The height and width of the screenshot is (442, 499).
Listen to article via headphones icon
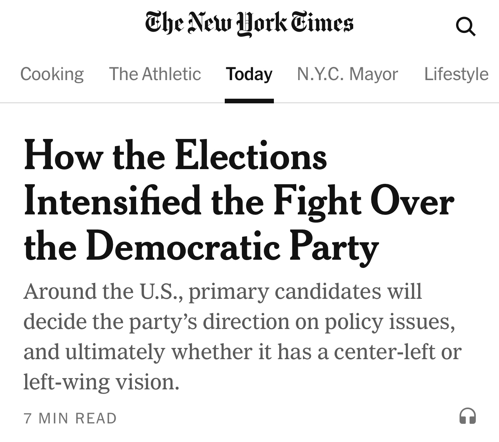click(467, 416)
